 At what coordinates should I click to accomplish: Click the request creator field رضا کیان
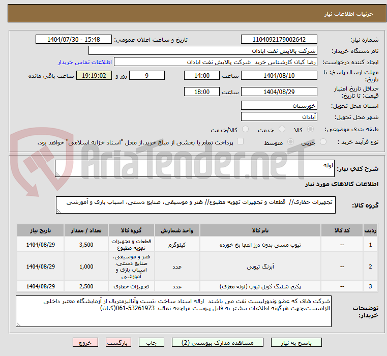pos(216,62)
